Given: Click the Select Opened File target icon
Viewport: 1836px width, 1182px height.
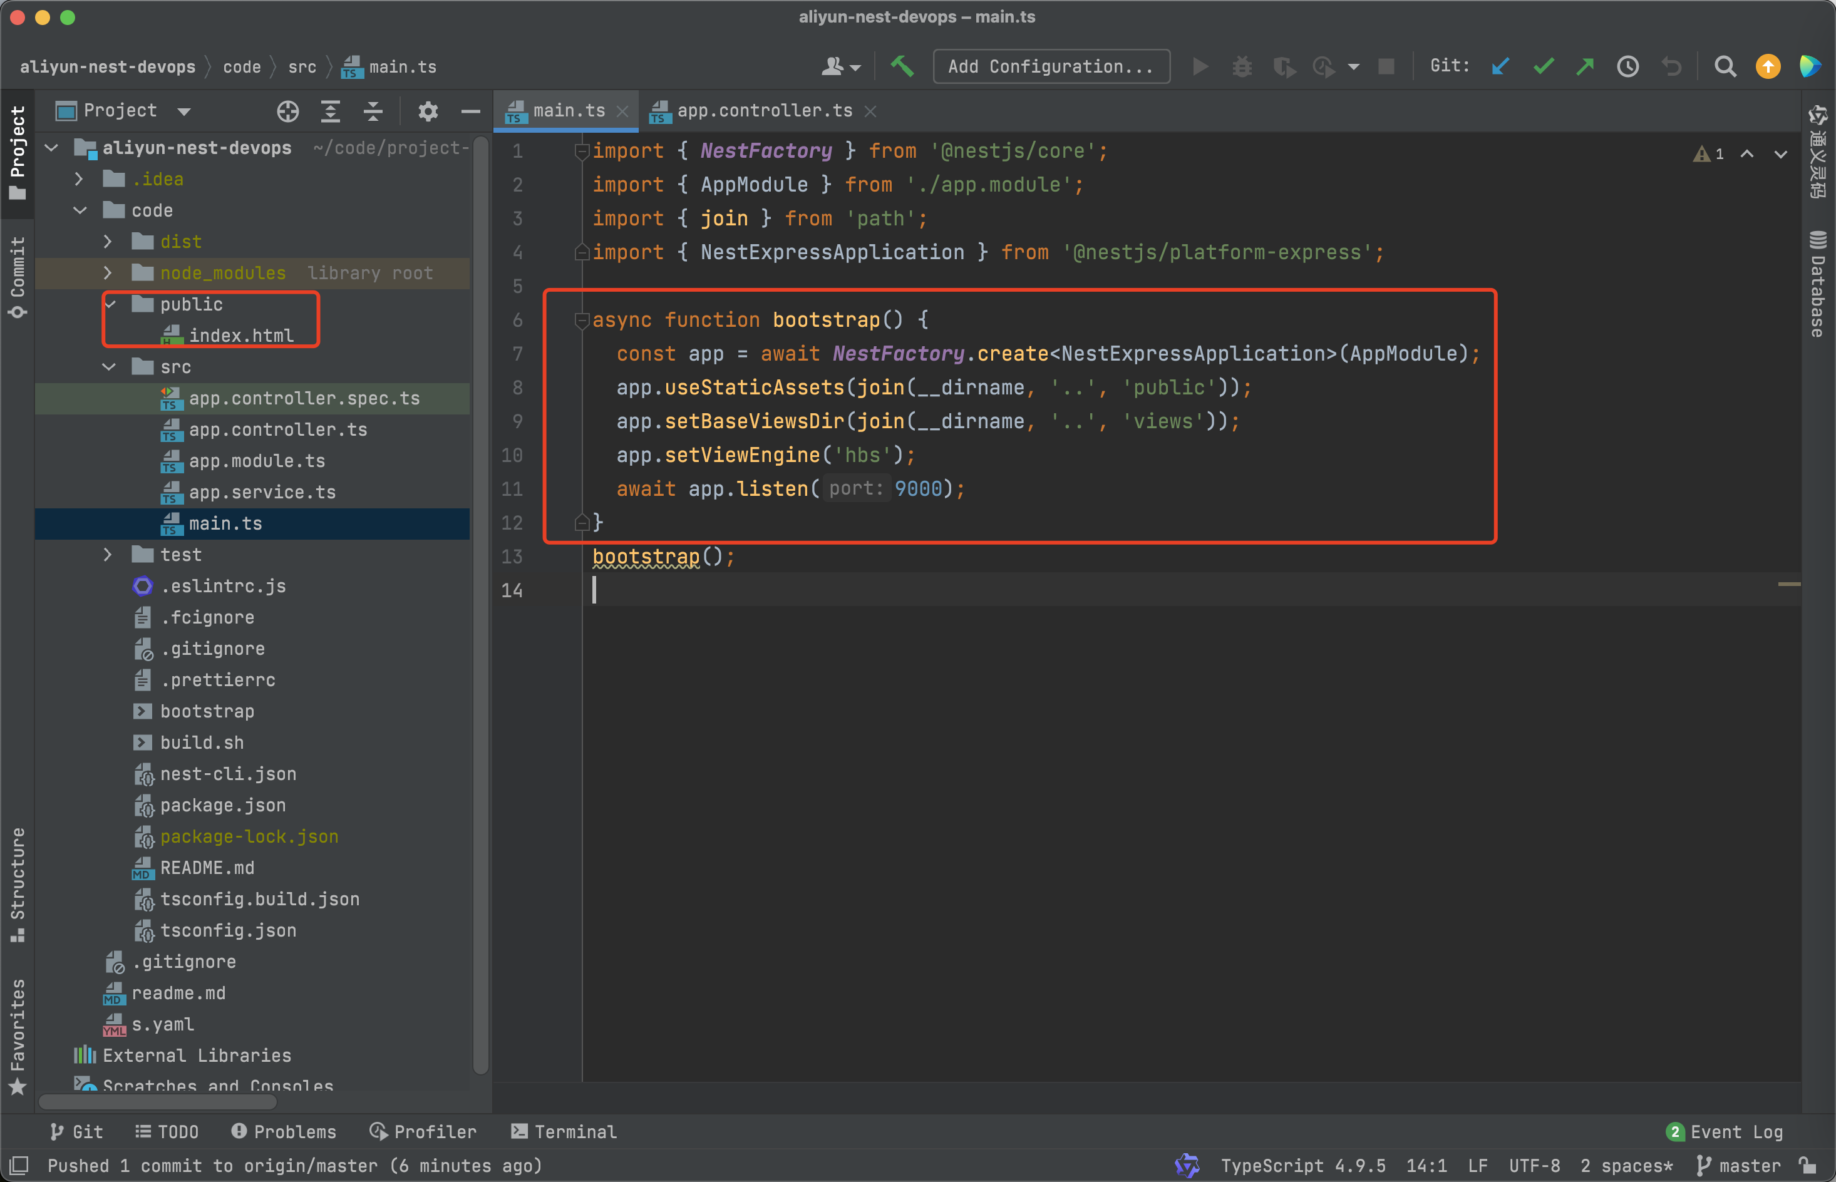Looking at the screenshot, I should coord(288,111).
